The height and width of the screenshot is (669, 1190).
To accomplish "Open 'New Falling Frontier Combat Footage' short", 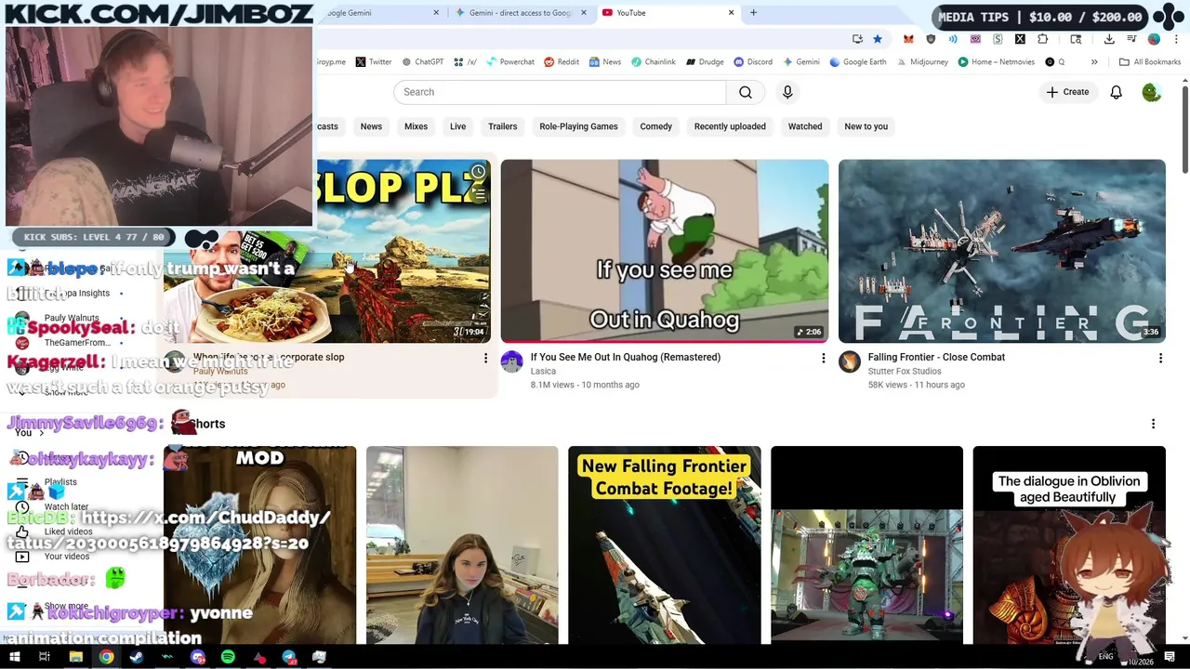I will click(x=664, y=544).
